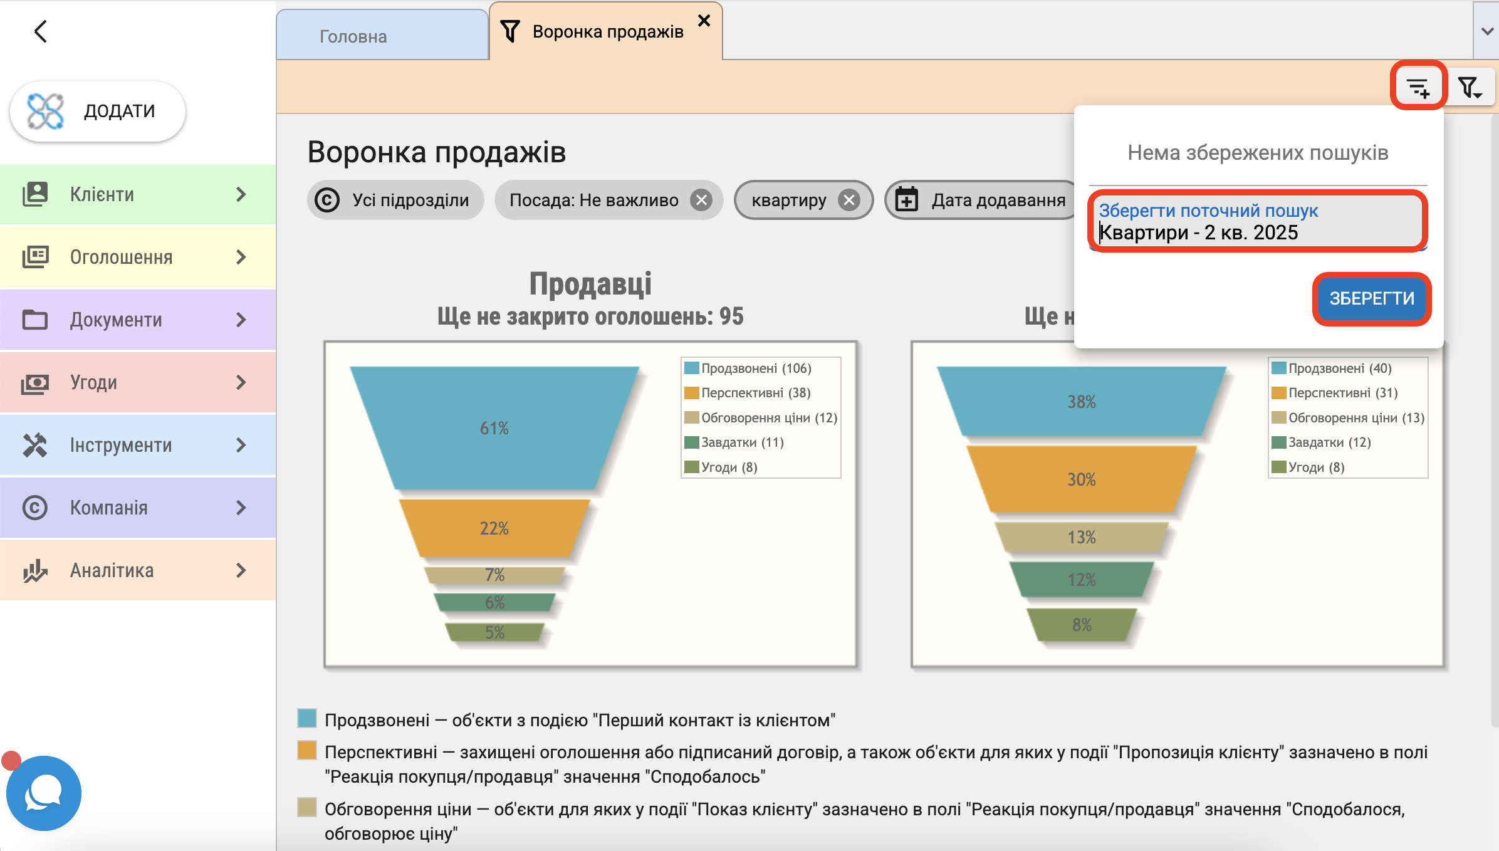Open the filter funnel dropdown icon
The width and height of the screenshot is (1499, 851).
[1470, 86]
